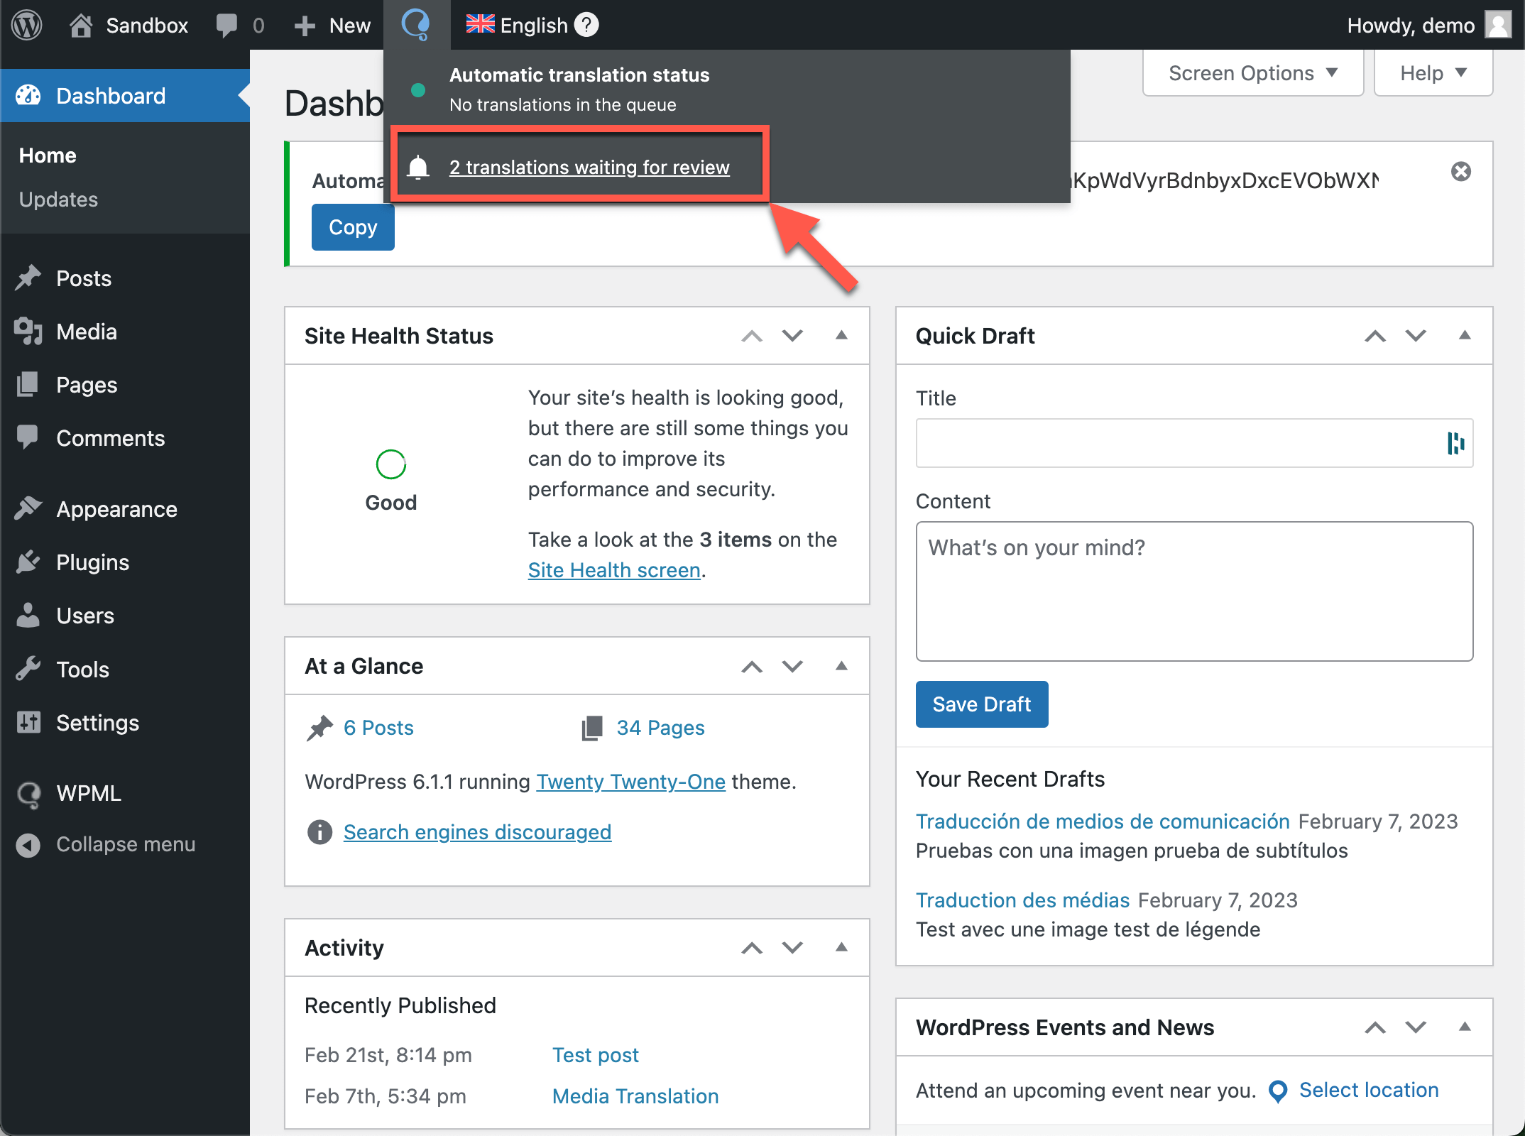
Task: Click the notification bell icon
Action: point(418,168)
